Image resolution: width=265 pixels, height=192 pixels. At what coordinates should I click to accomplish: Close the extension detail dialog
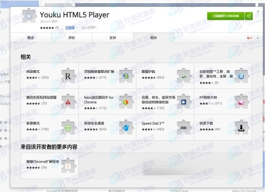258,12
